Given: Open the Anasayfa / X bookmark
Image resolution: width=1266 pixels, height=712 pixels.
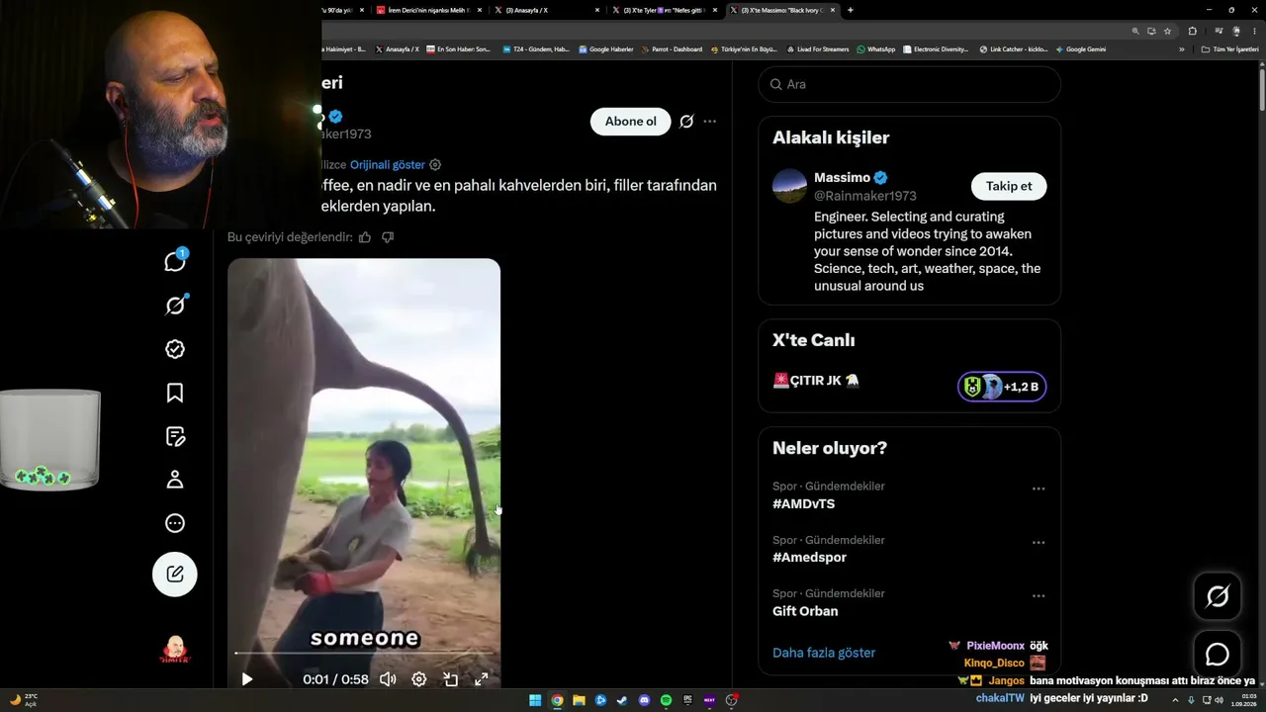Looking at the screenshot, I should pos(397,49).
